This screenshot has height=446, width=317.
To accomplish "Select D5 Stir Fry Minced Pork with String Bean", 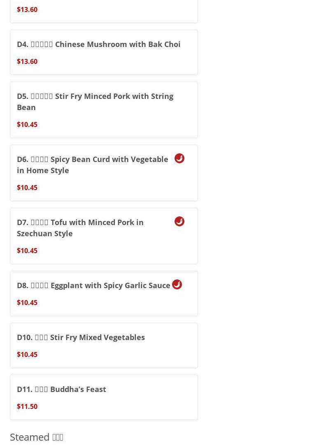I will tap(95, 101).
